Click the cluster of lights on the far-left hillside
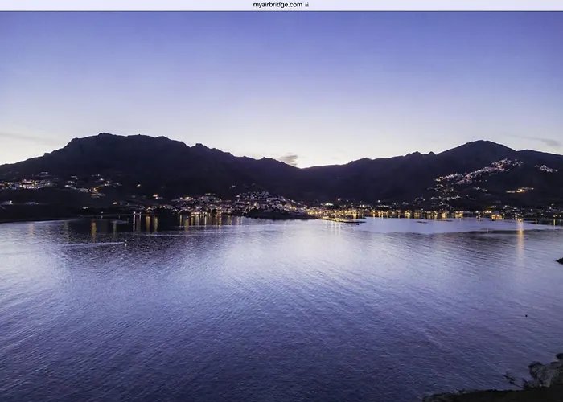The height and width of the screenshot is (402, 563). click(28, 184)
